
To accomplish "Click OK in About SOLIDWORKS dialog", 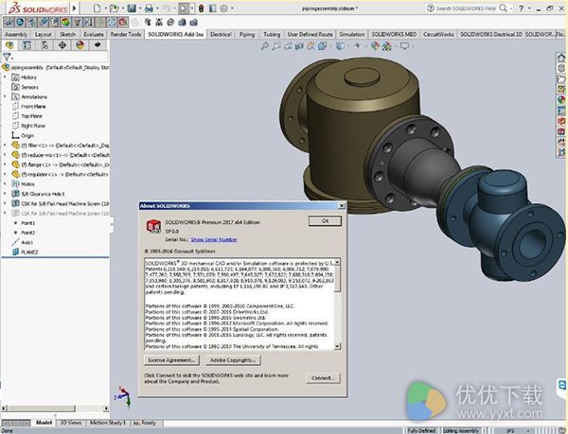I will pyautogui.click(x=325, y=221).
